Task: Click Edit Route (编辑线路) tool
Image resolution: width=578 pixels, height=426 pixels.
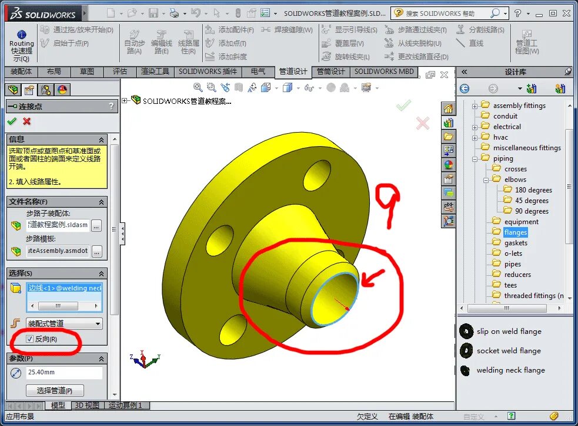Action: point(161,42)
